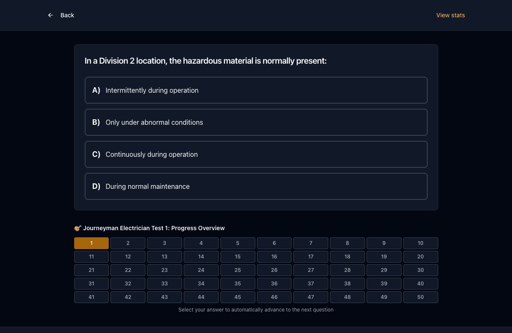Screen dimensions: 512x333
Task: Open question 36
Action: point(274,284)
